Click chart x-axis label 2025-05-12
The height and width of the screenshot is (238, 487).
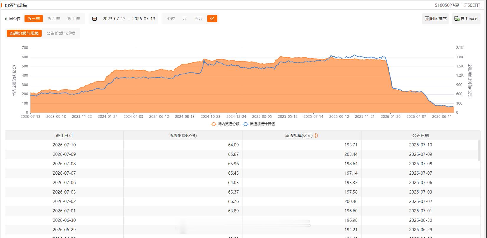point(288,116)
